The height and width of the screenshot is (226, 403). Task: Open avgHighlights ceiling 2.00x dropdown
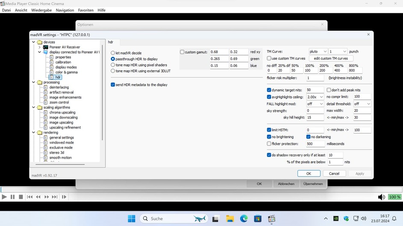pos(315,97)
